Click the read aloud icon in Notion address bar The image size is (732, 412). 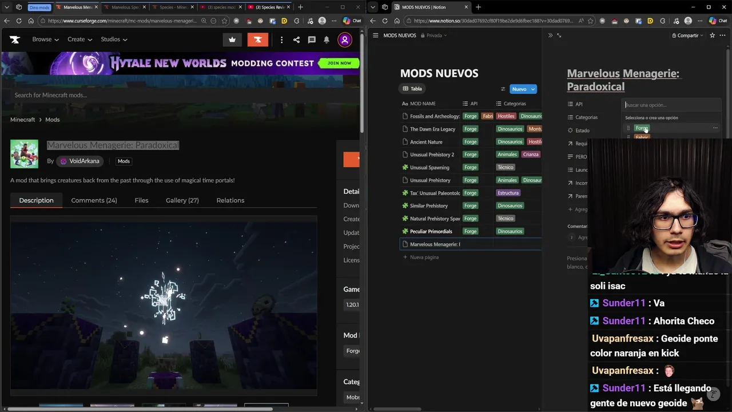[581, 21]
